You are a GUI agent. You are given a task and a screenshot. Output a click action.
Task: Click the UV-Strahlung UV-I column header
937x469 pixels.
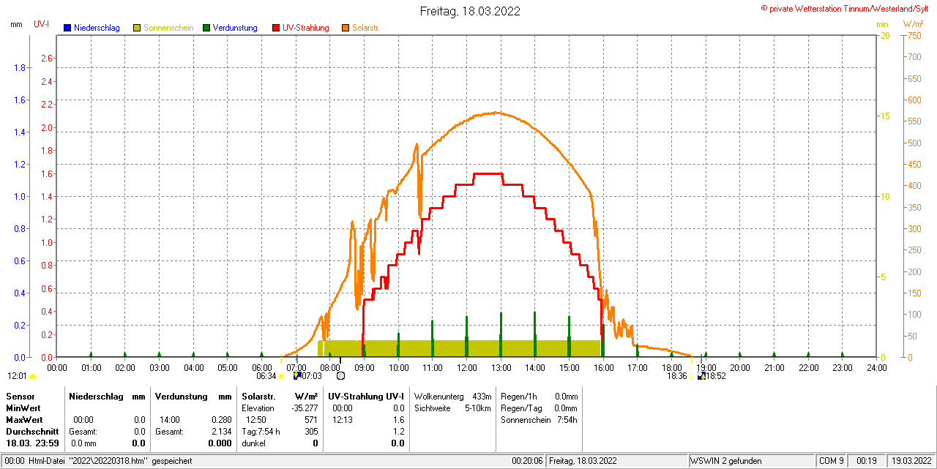point(366,396)
